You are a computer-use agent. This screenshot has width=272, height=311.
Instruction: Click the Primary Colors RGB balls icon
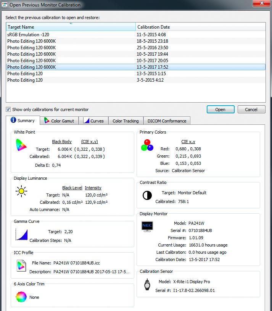(147, 145)
